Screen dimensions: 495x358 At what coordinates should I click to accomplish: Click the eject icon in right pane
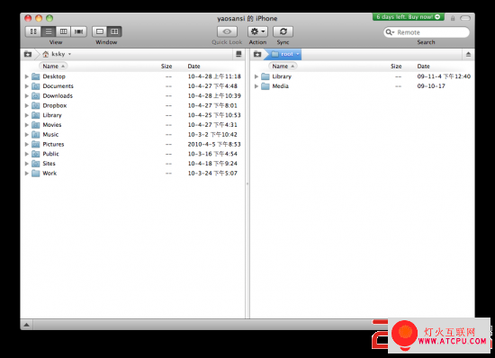coord(468,55)
